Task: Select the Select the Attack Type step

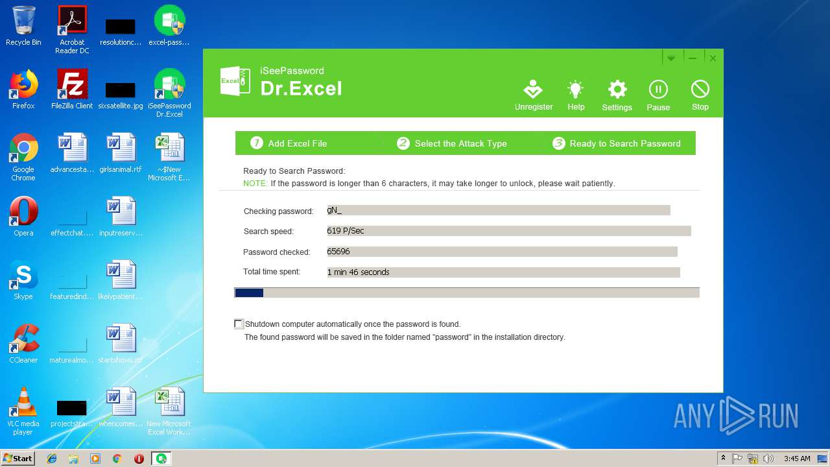Action: pyautogui.click(x=452, y=143)
